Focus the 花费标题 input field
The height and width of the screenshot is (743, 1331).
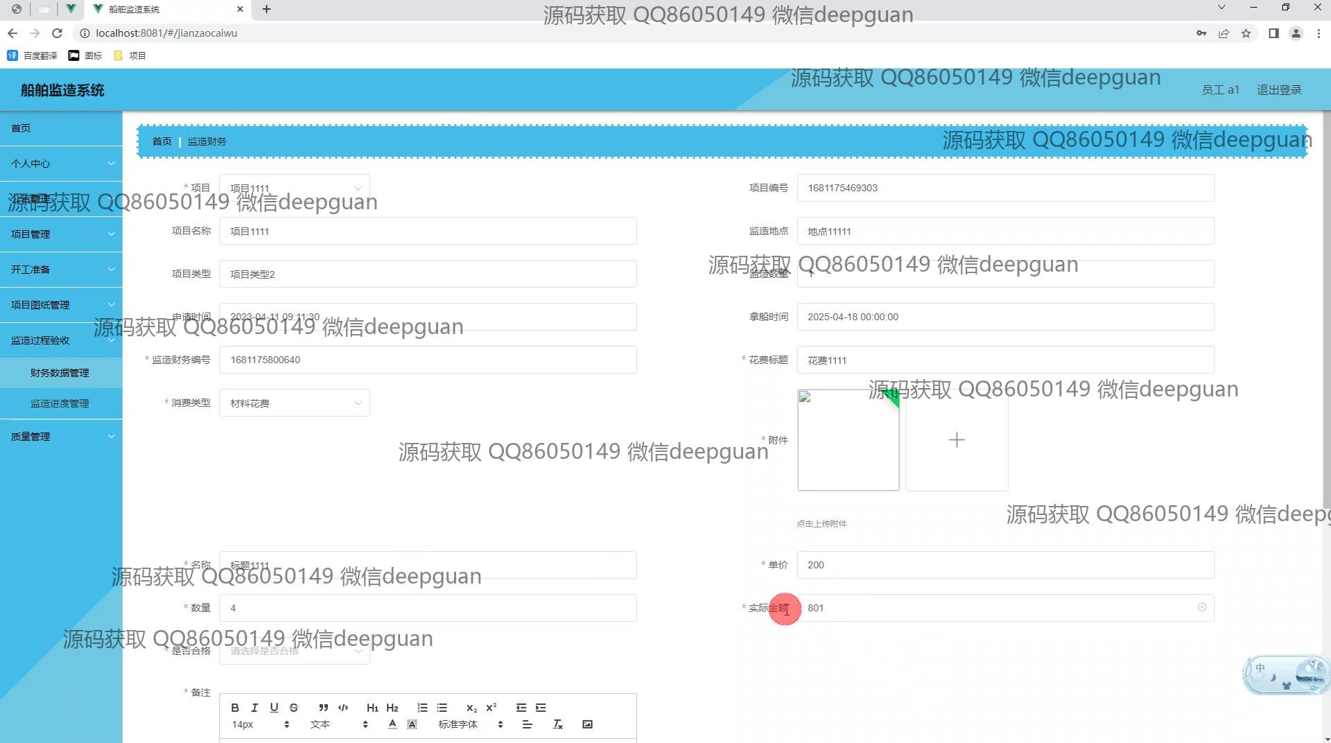pos(1005,360)
